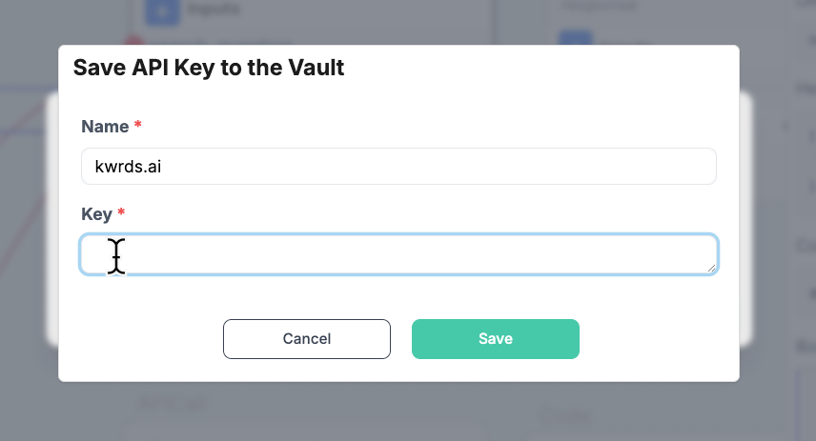The height and width of the screenshot is (441, 816).
Task: Click the blurred input box below the dialog
Action: pyautogui.click(x=304, y=431)
